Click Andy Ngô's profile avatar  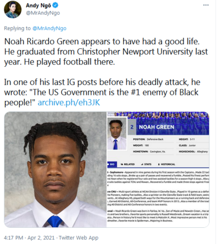(12, 10)
